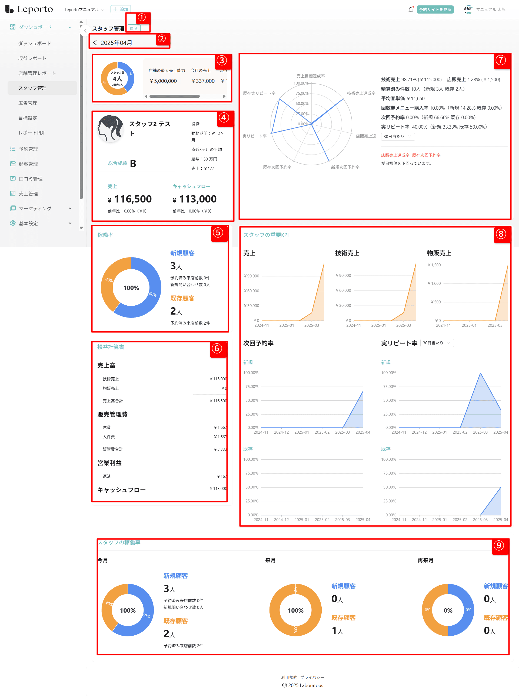Collapse ダッシュボード sidebar group
This screenshot has width=519, height=696.
click(x=70, y=27)
